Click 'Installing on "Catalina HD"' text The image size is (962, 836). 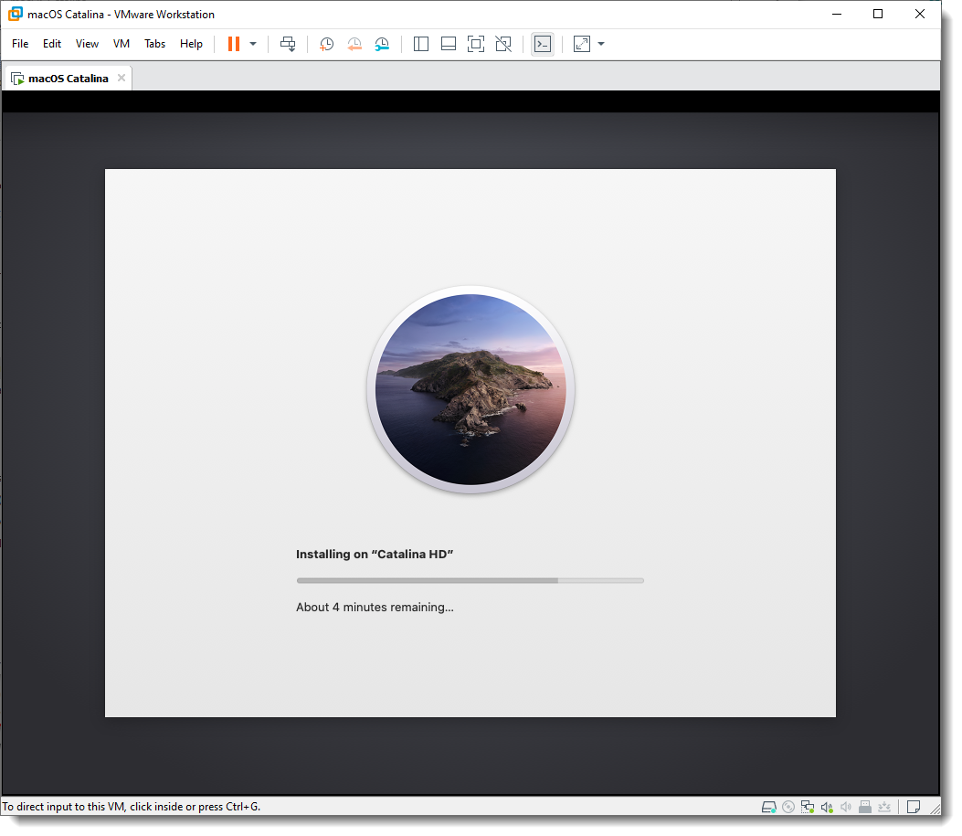[375, 555]
